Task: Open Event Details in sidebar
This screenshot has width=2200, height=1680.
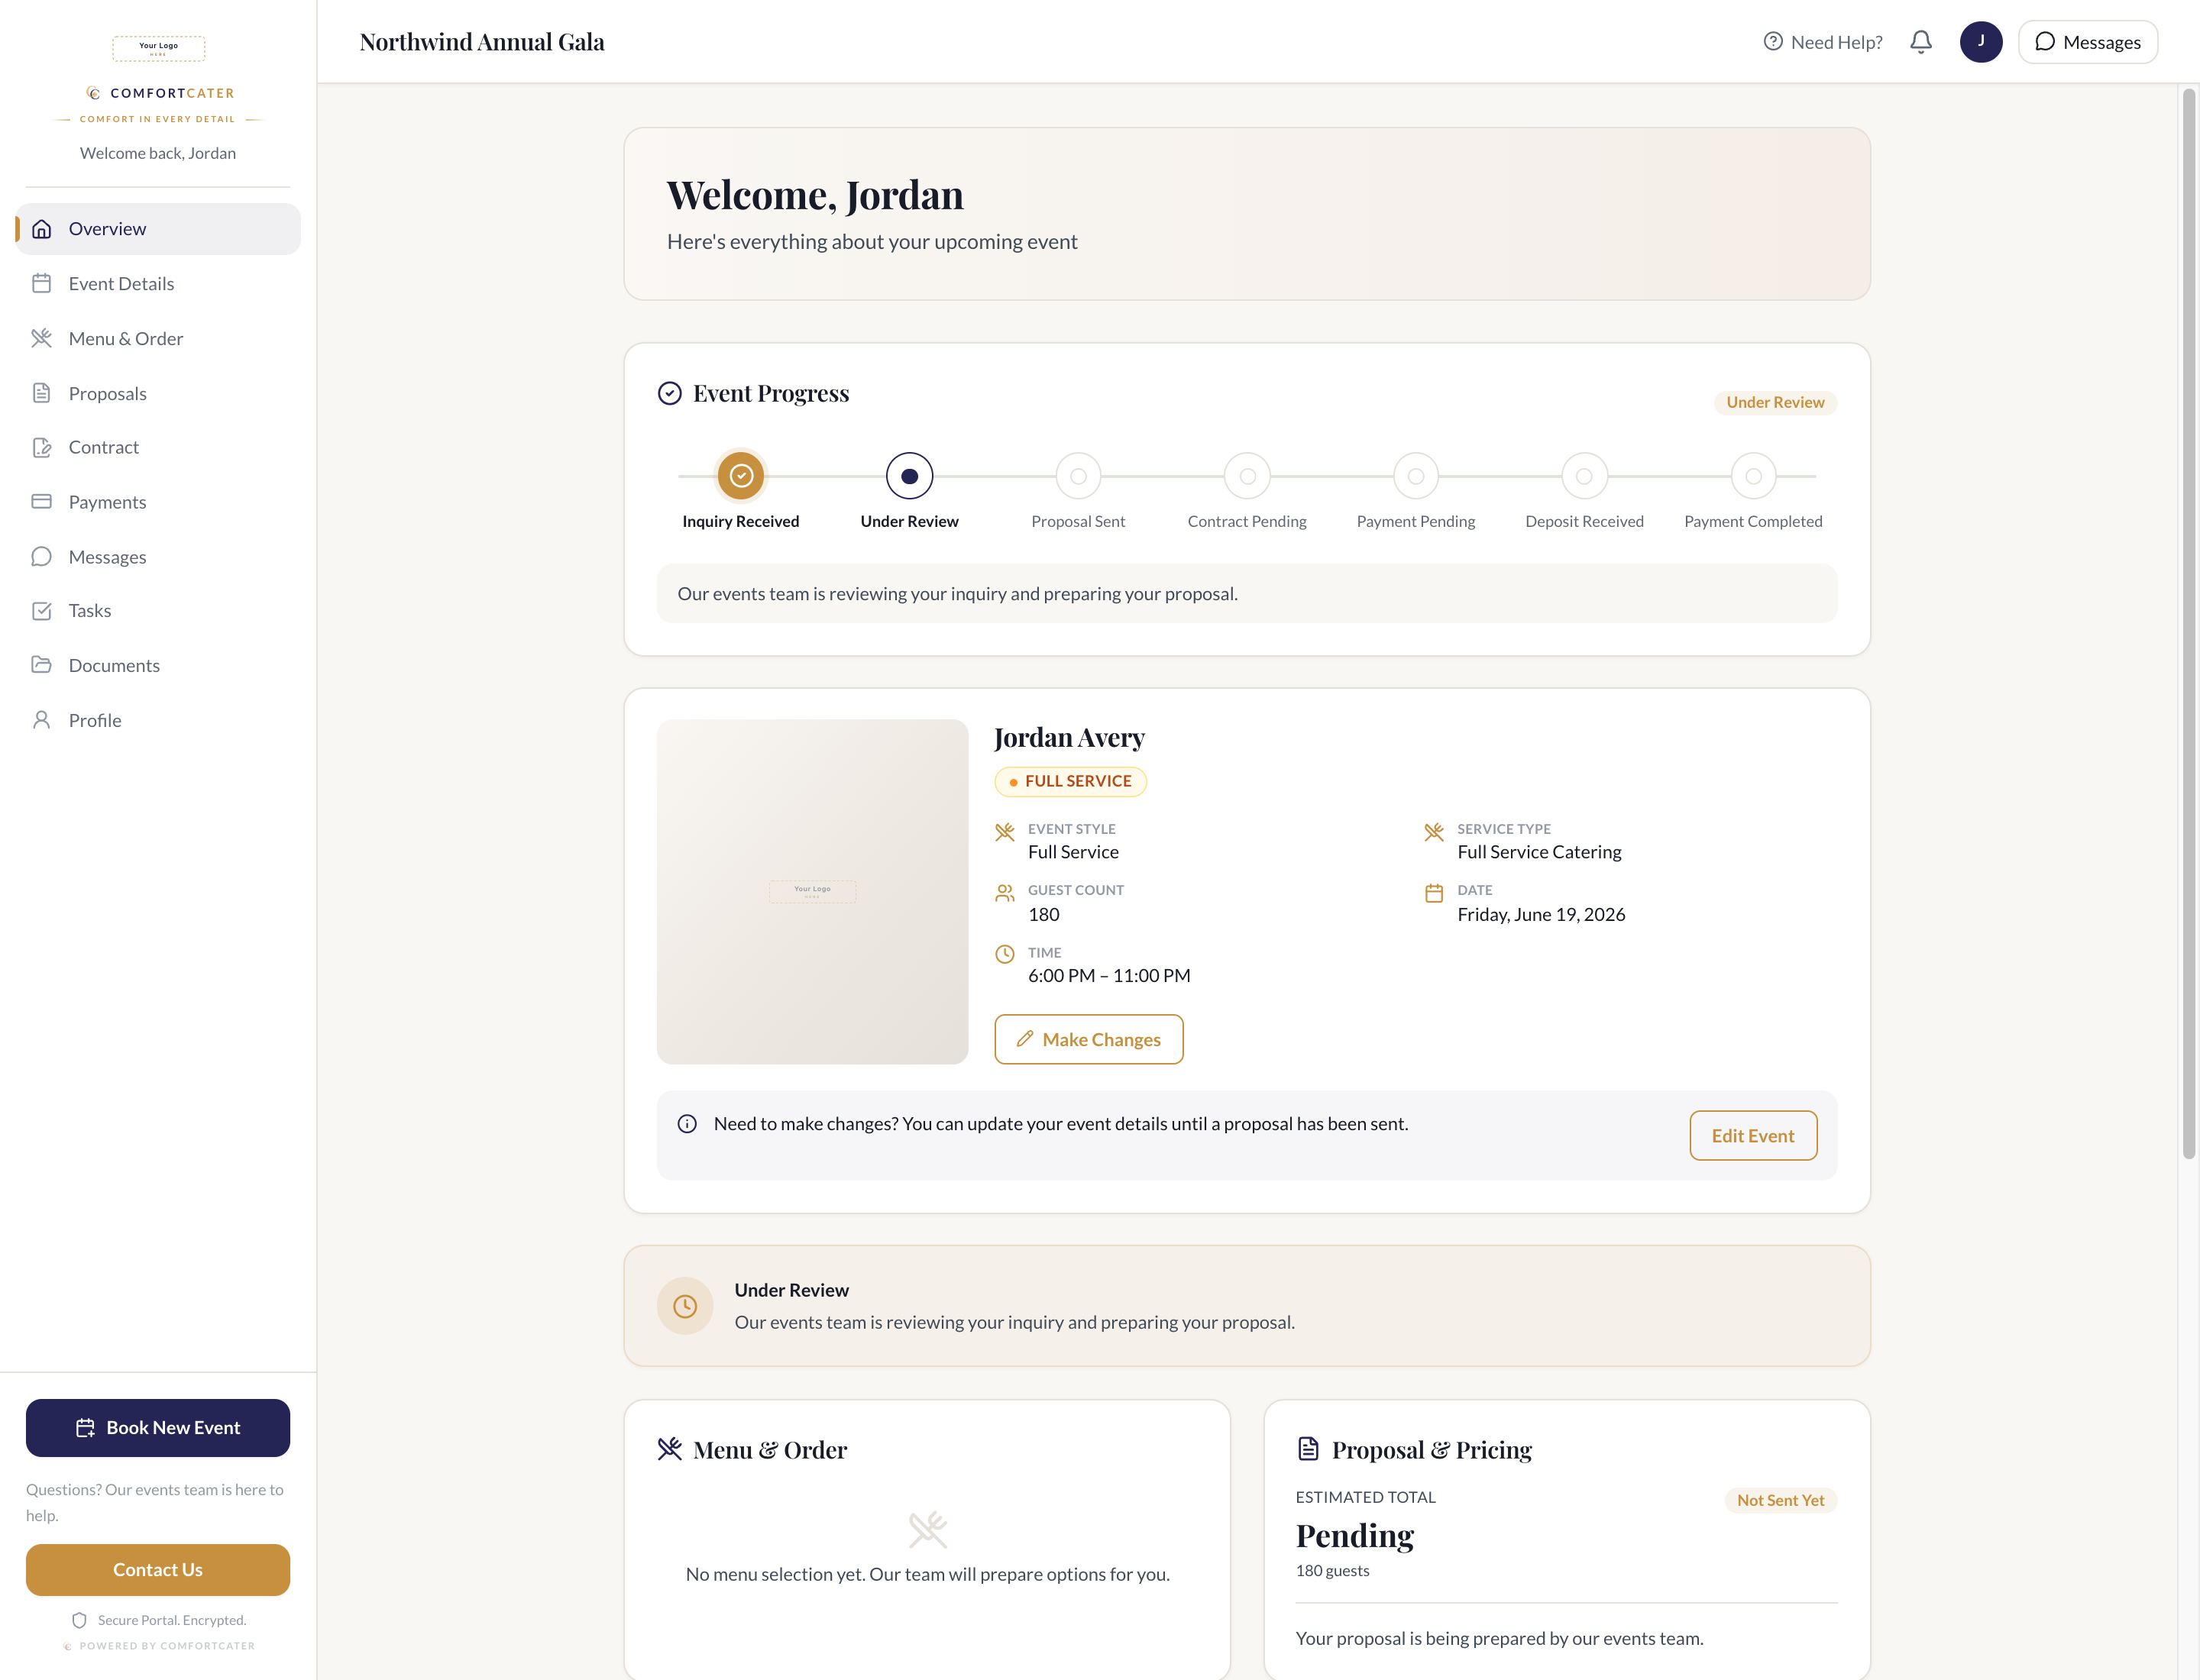Action: pyautogui.click(x=158, y=283)
